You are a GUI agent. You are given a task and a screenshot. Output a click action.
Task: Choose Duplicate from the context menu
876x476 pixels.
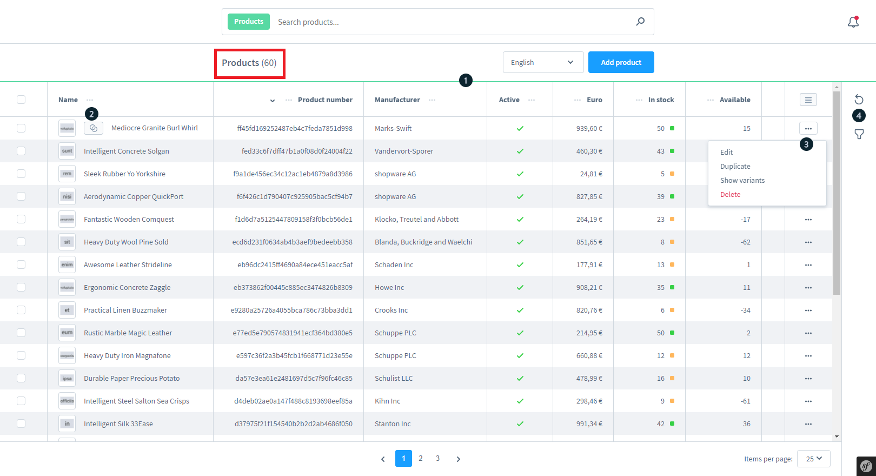735,167
